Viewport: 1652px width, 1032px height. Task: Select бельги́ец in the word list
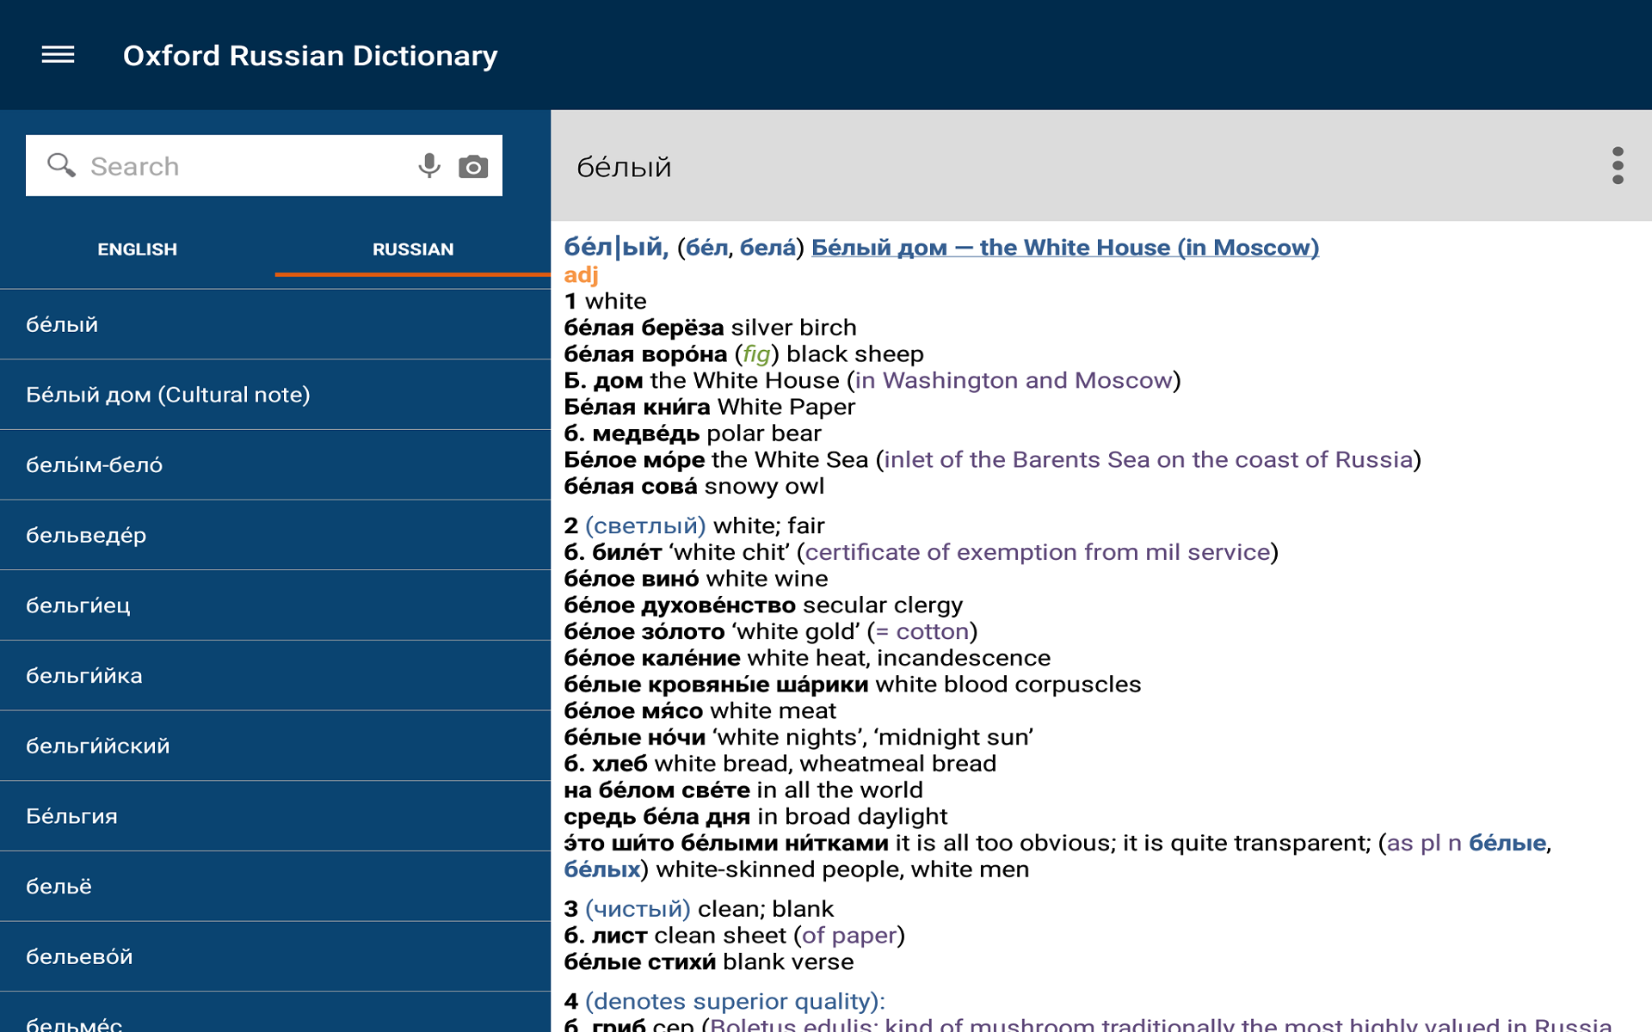tap(275, 605)
